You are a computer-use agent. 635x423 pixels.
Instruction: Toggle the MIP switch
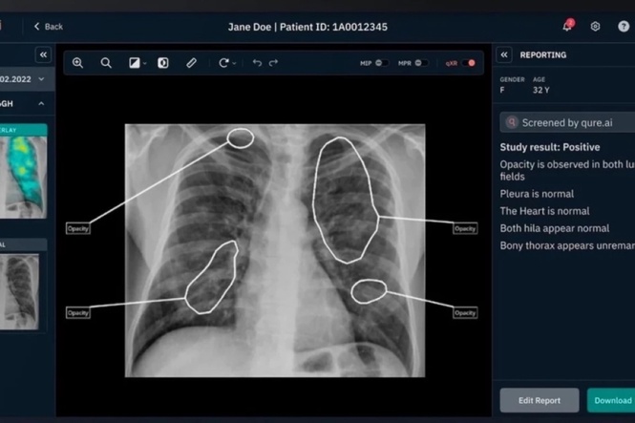(x=382, y=63)
